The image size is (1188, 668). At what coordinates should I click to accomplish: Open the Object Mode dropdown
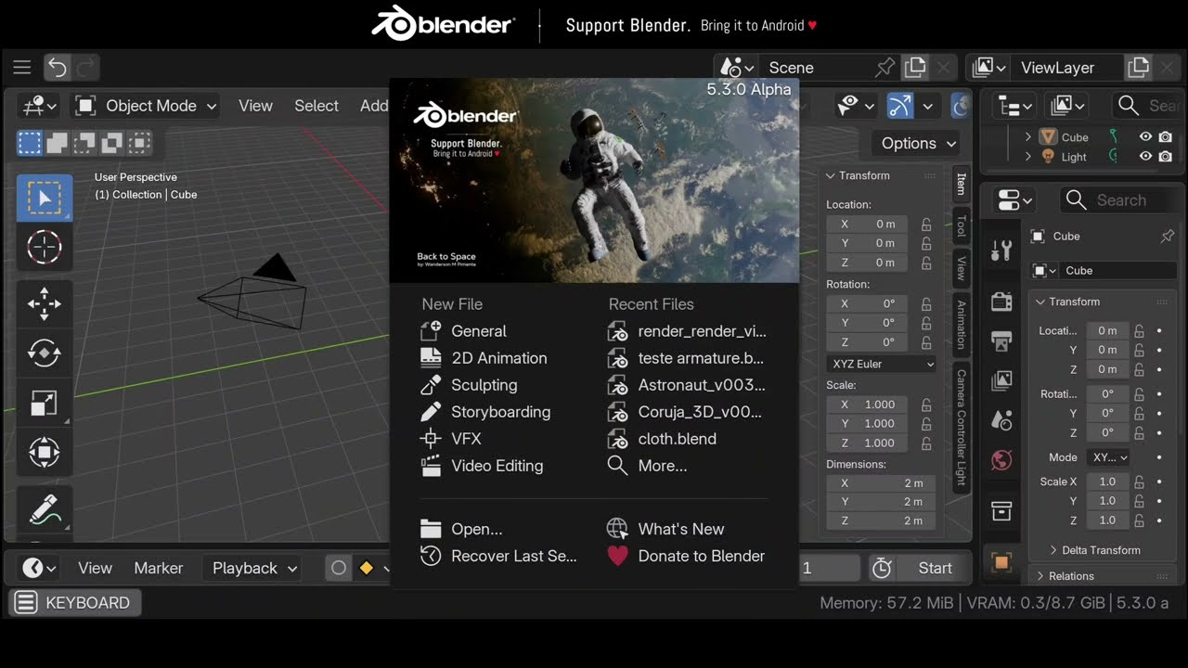(144, 106)
